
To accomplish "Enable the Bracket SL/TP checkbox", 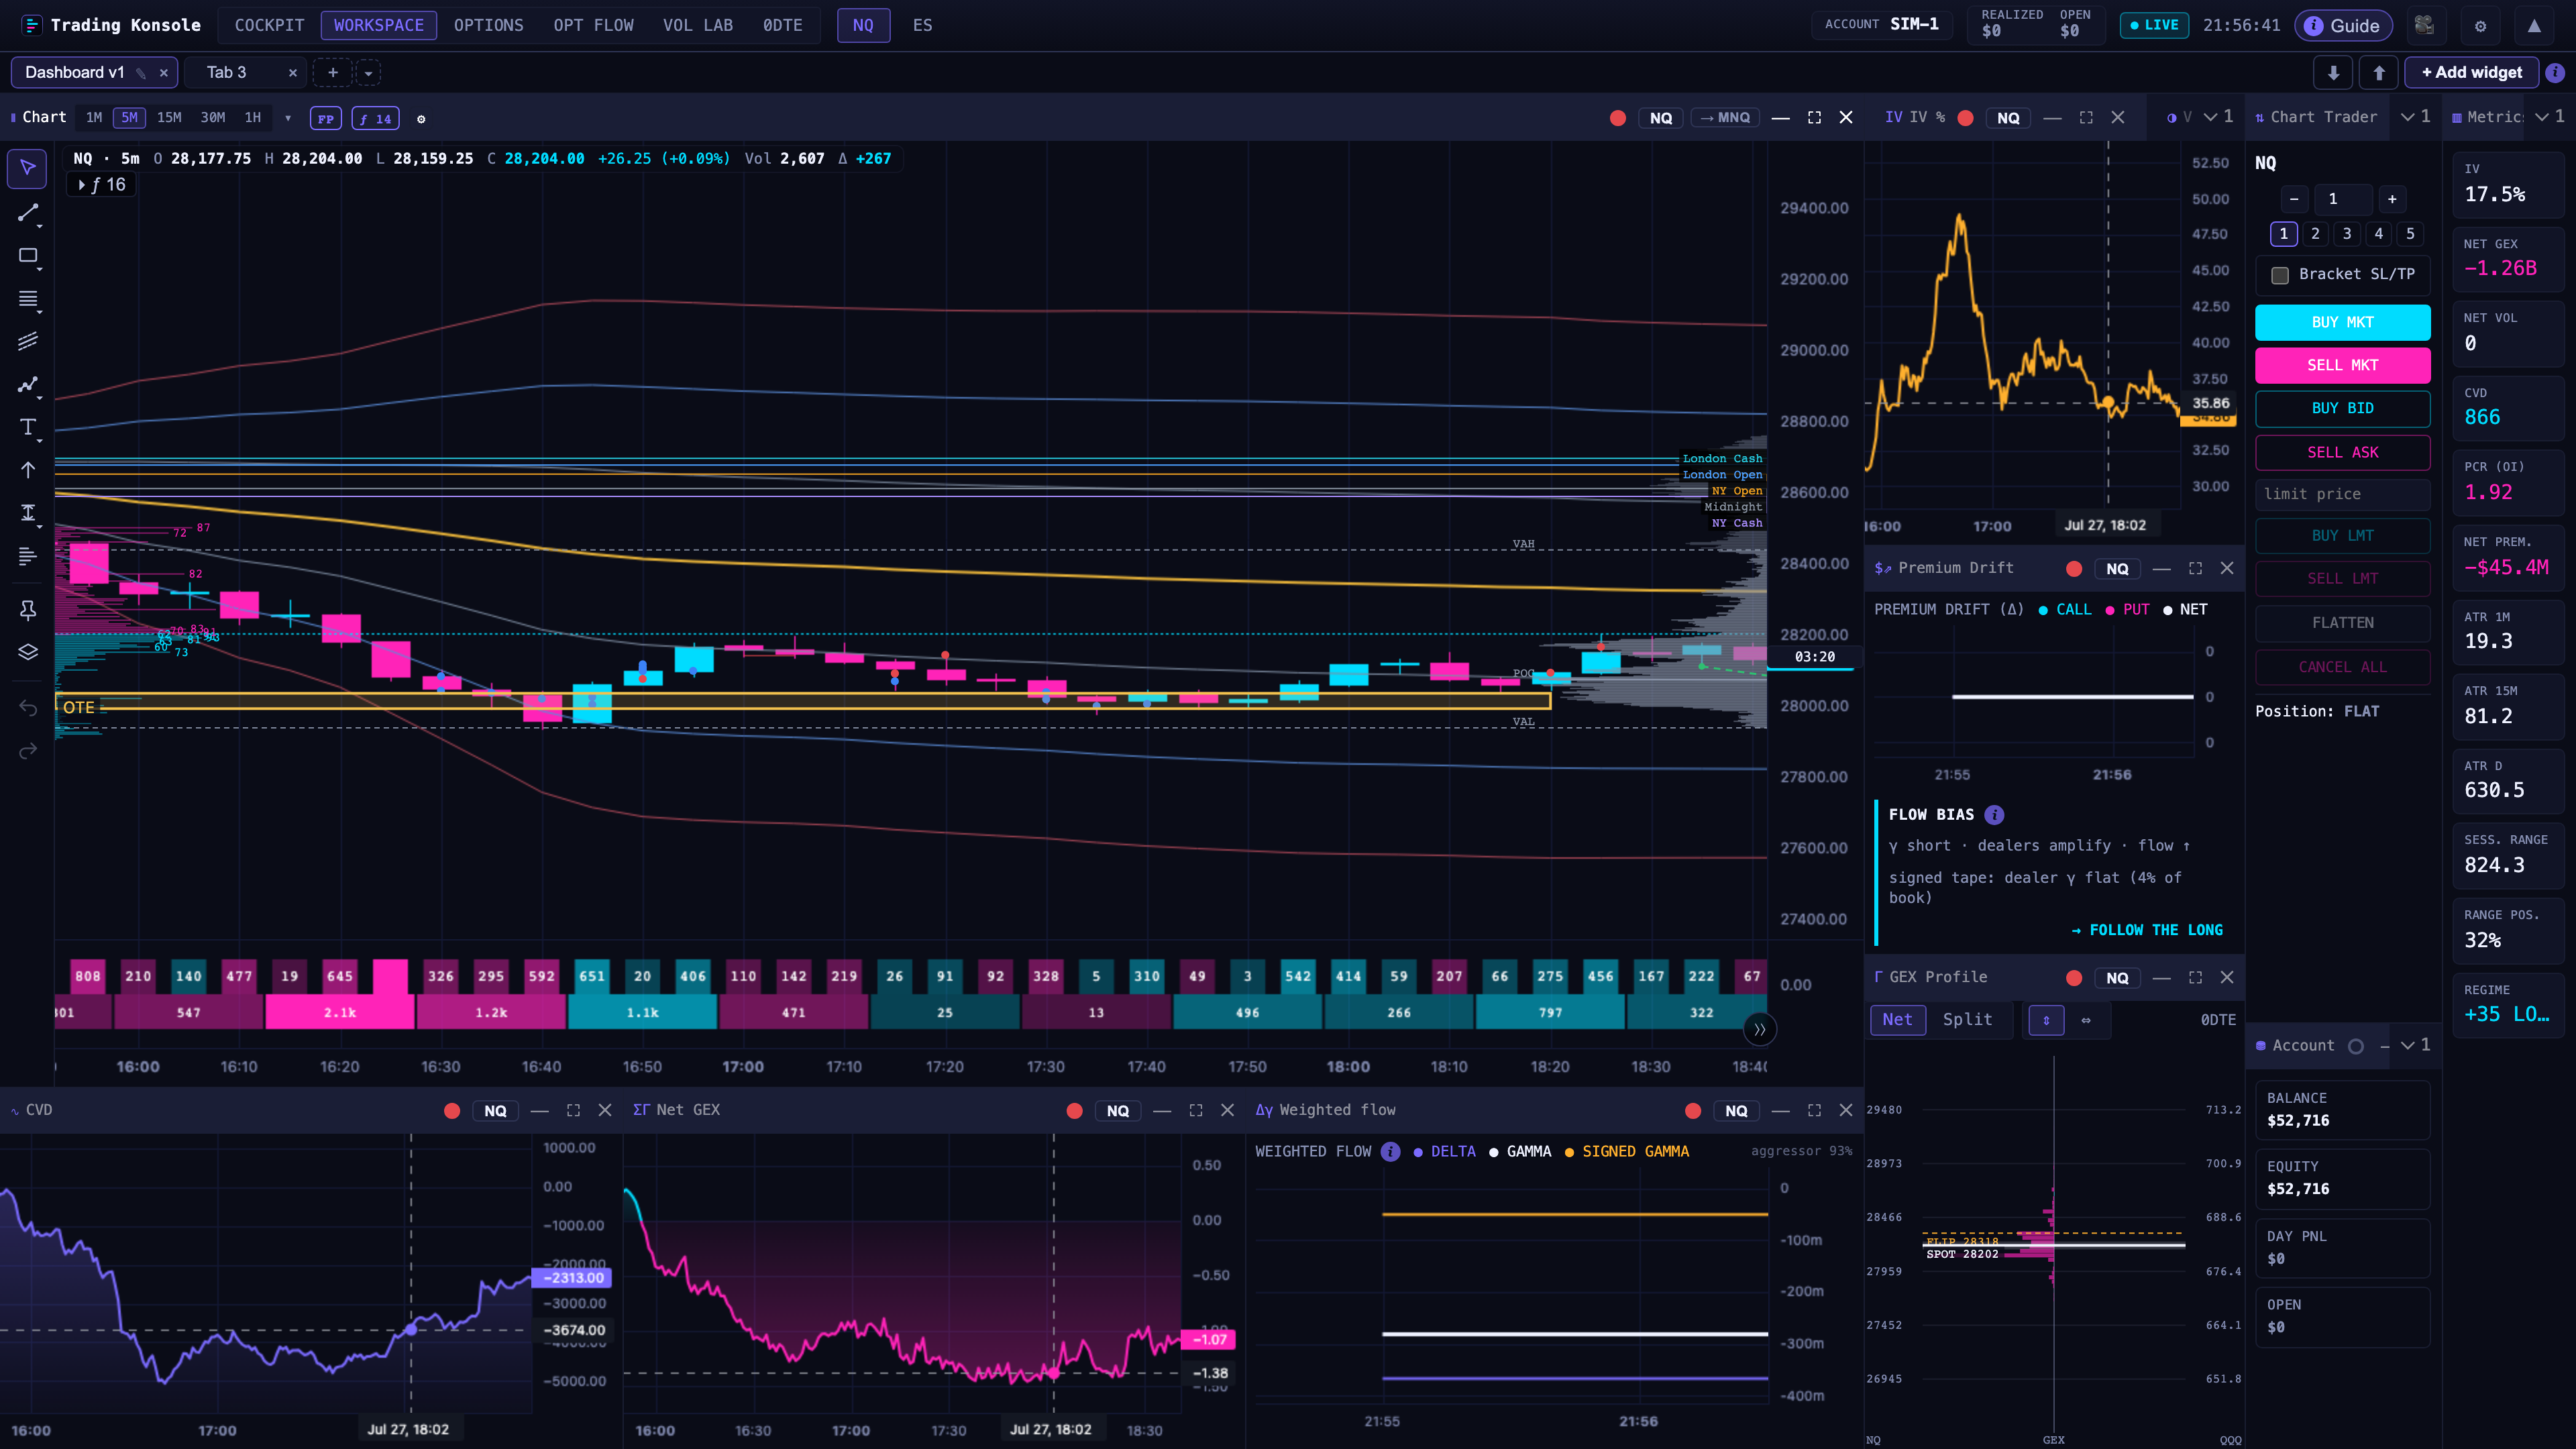I will (2280, 275).
